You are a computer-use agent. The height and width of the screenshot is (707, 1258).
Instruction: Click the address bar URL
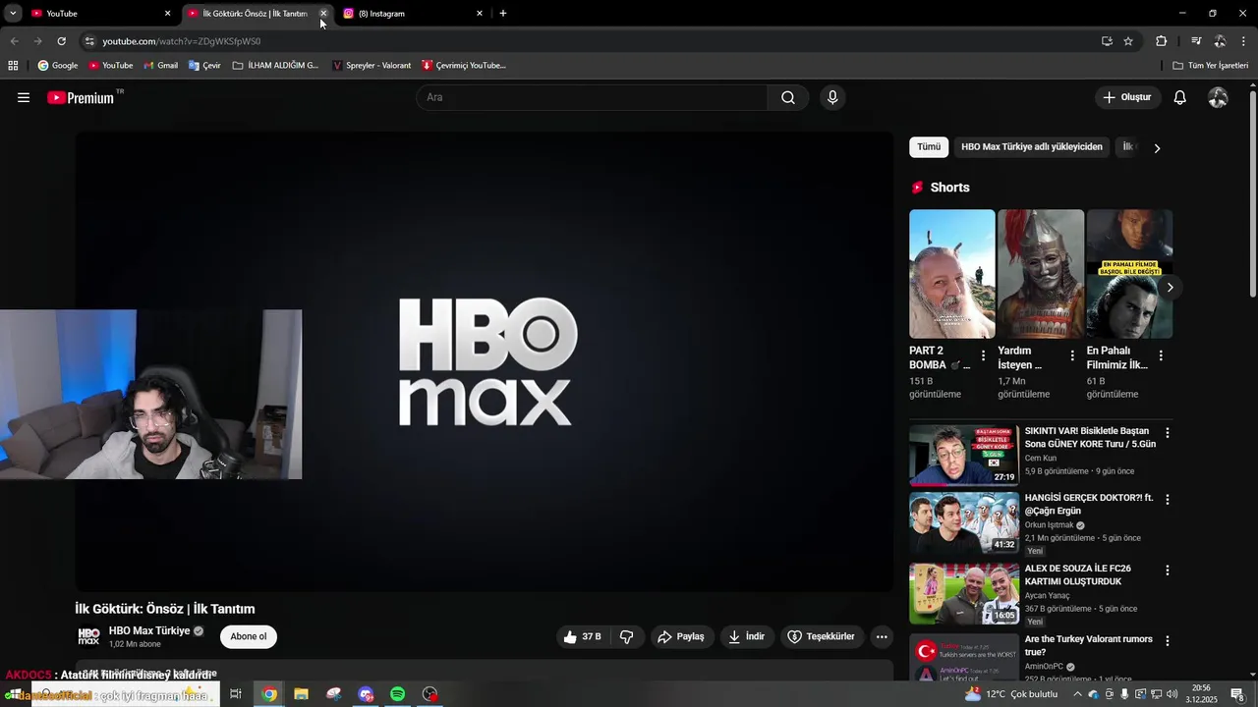pyautogui.click(x=182, y=41)
